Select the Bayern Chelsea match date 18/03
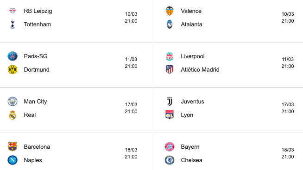Viewport: 303px width, 170px height. [288, 150]
